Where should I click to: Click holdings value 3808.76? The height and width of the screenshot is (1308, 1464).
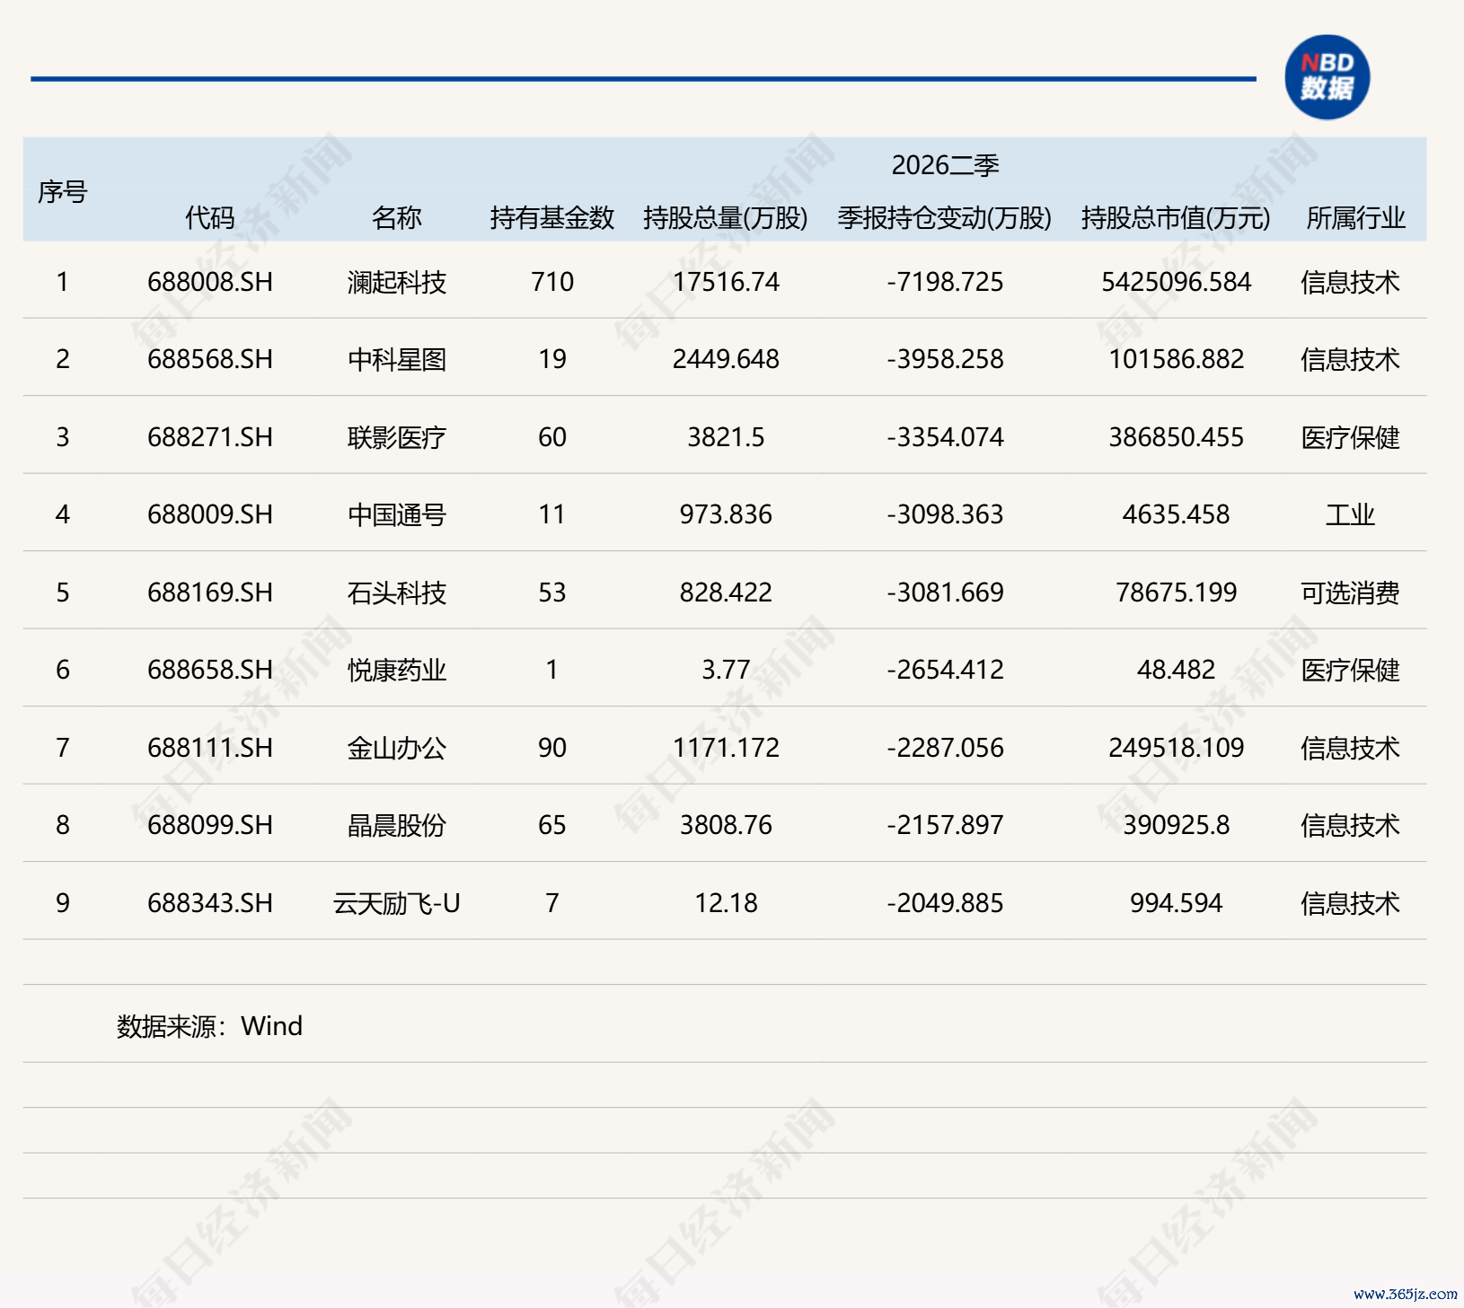(726, 825)
